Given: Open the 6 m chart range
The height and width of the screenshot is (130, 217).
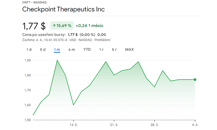Looking at the screenshot, I should (72, 49).
